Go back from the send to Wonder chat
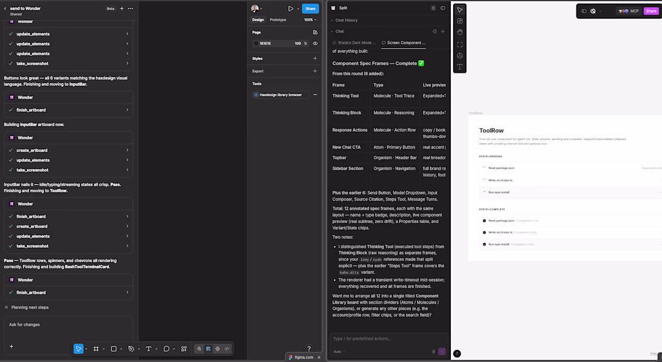 (x=5, y=8)
